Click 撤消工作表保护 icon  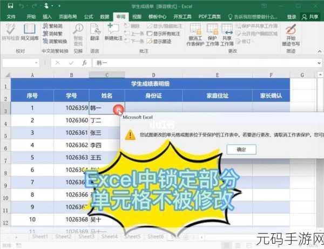click(195, 35)
